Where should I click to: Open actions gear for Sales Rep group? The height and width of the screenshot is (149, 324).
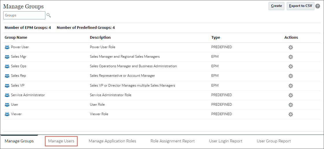(290, 76)
